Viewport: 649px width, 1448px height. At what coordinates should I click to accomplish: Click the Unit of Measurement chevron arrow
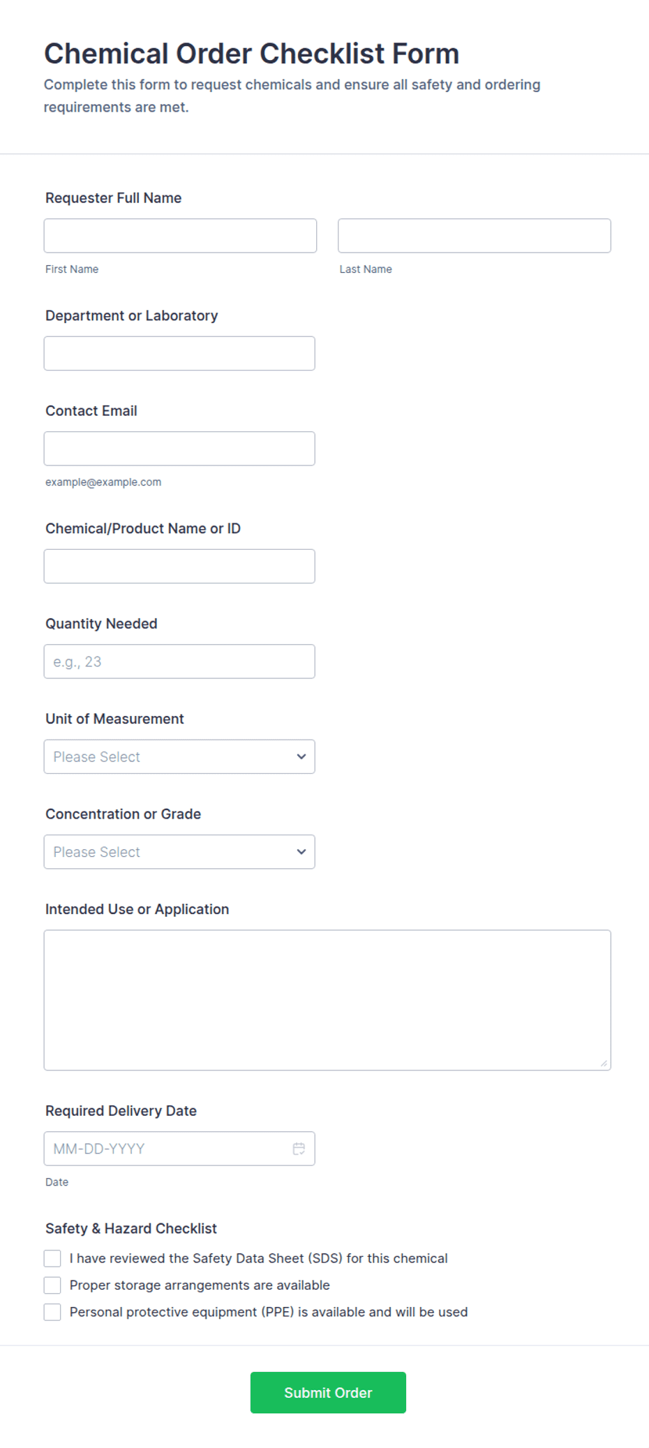pyautogui.click(x=301, y=756)
